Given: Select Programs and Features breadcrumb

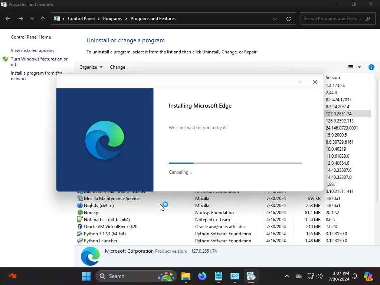Looking at the screenshot, I should (x=153, y=19).
